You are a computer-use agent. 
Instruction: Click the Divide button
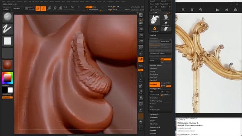[155, 61]
